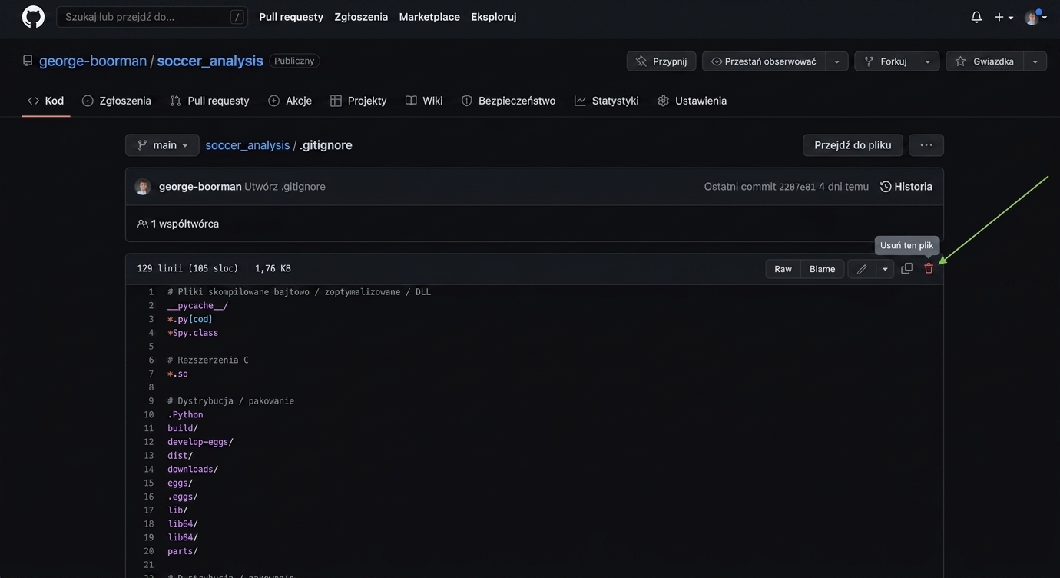Switch to the Zgłoszenia repository tab
This screenshot has height=578, width=1060.
click(117, 101)
